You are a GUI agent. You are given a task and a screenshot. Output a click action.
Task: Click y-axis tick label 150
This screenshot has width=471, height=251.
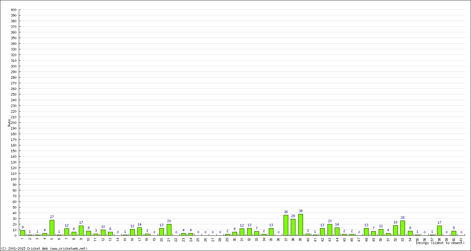tap(14, 151)
